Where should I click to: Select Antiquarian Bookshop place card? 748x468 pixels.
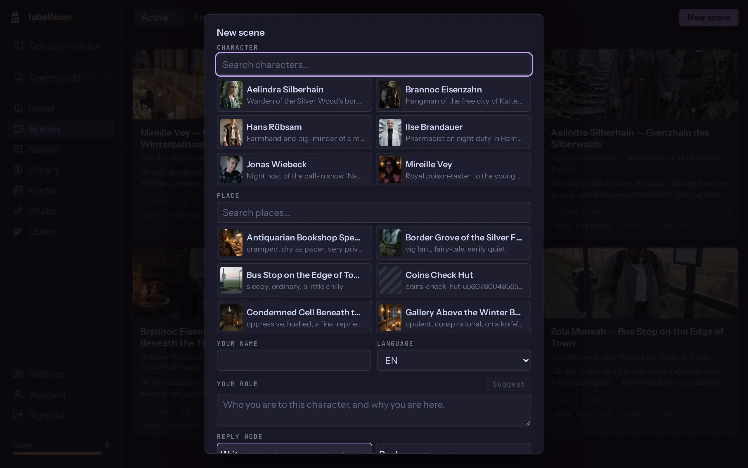point(294,243)
